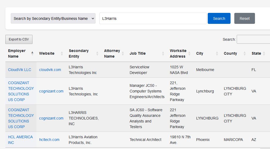Open cloudvik.com website link

coord(50,70)
